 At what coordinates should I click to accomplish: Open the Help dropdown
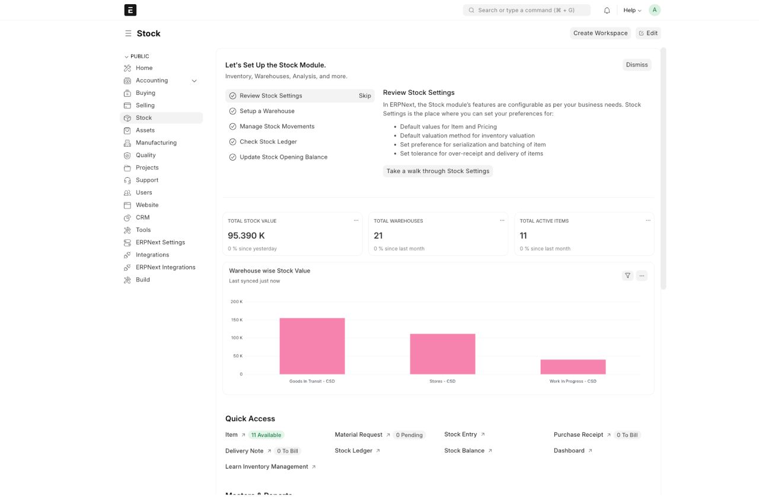pyautogui.click(x=632, y=10)
